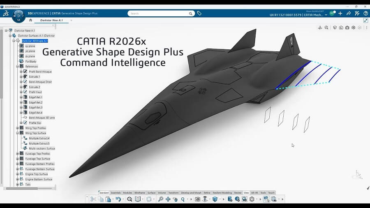Click the user profile avatar
The height and width of the screenshot is (208, 370).
coord(332,14)
